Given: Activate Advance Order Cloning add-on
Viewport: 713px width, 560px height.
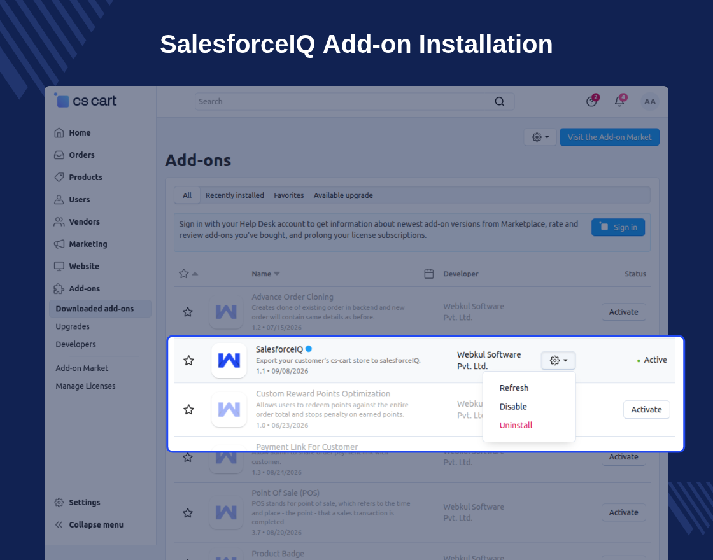Looking at the screenshot, I should tap(623, 312).
